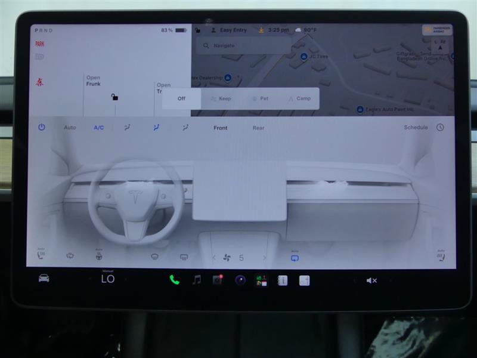Image resolution: width=477 pixels, height=358 pixels.
Task: Tap the 90°F weather indicator
Action: 306,30
